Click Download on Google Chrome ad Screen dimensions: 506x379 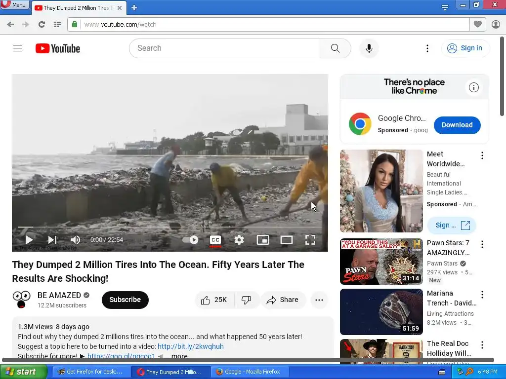coord(457,125)
